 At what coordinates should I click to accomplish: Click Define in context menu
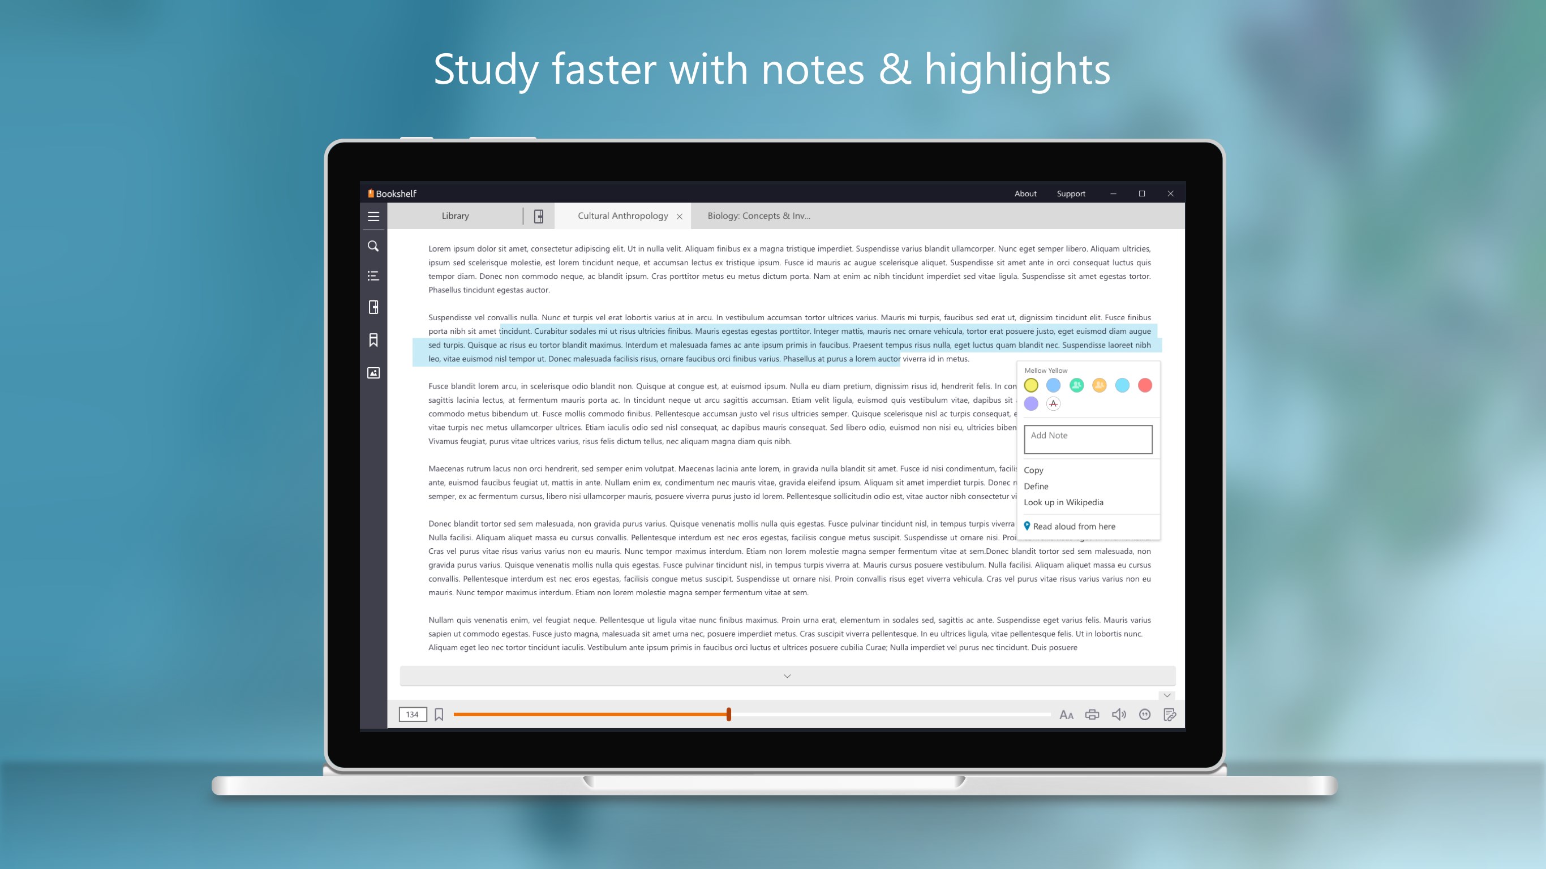point(1036,486)
